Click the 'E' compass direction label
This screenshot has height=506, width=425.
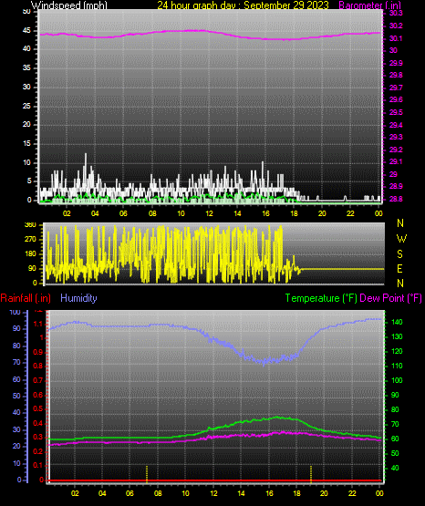pyautogui.click(x=399, y=268)
